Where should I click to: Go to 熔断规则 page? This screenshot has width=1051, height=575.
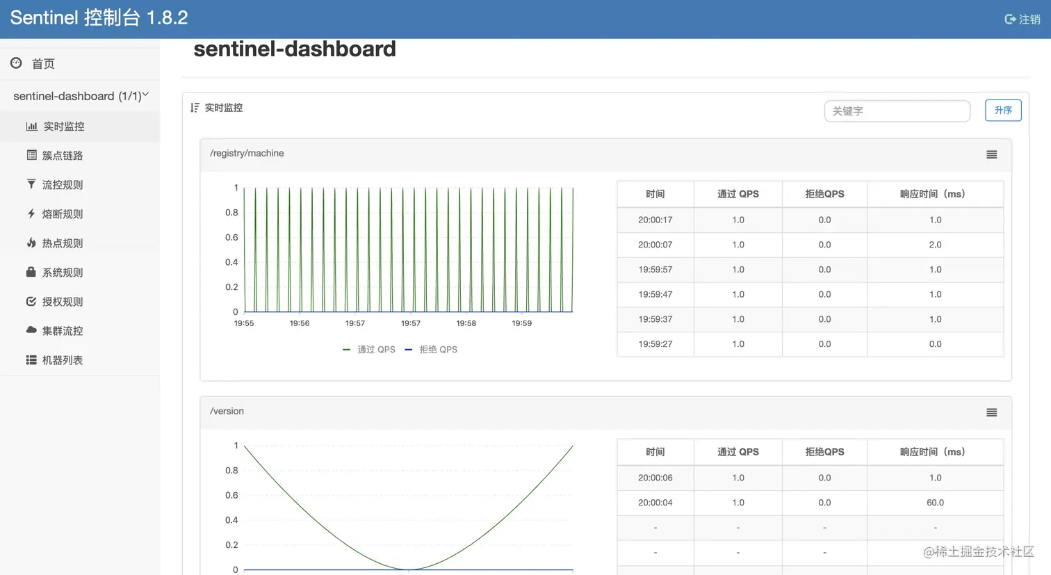coord(80,213)
